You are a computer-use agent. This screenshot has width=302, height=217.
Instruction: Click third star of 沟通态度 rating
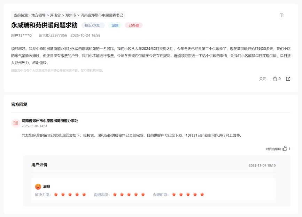[129, 194]
